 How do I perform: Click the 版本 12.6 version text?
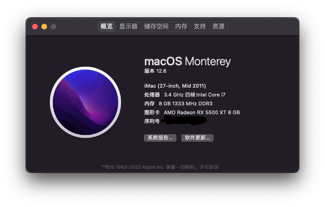(155, 71)
